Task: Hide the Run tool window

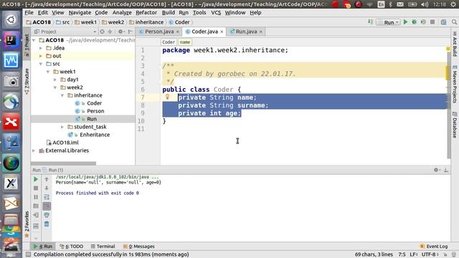Action: pyautogui.click(x=446, y=170)
